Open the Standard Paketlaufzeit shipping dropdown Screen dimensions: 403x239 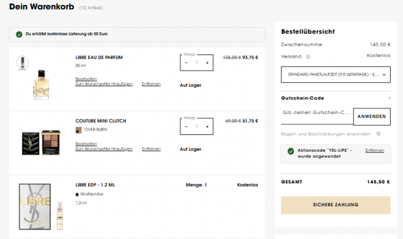[335, 75]
